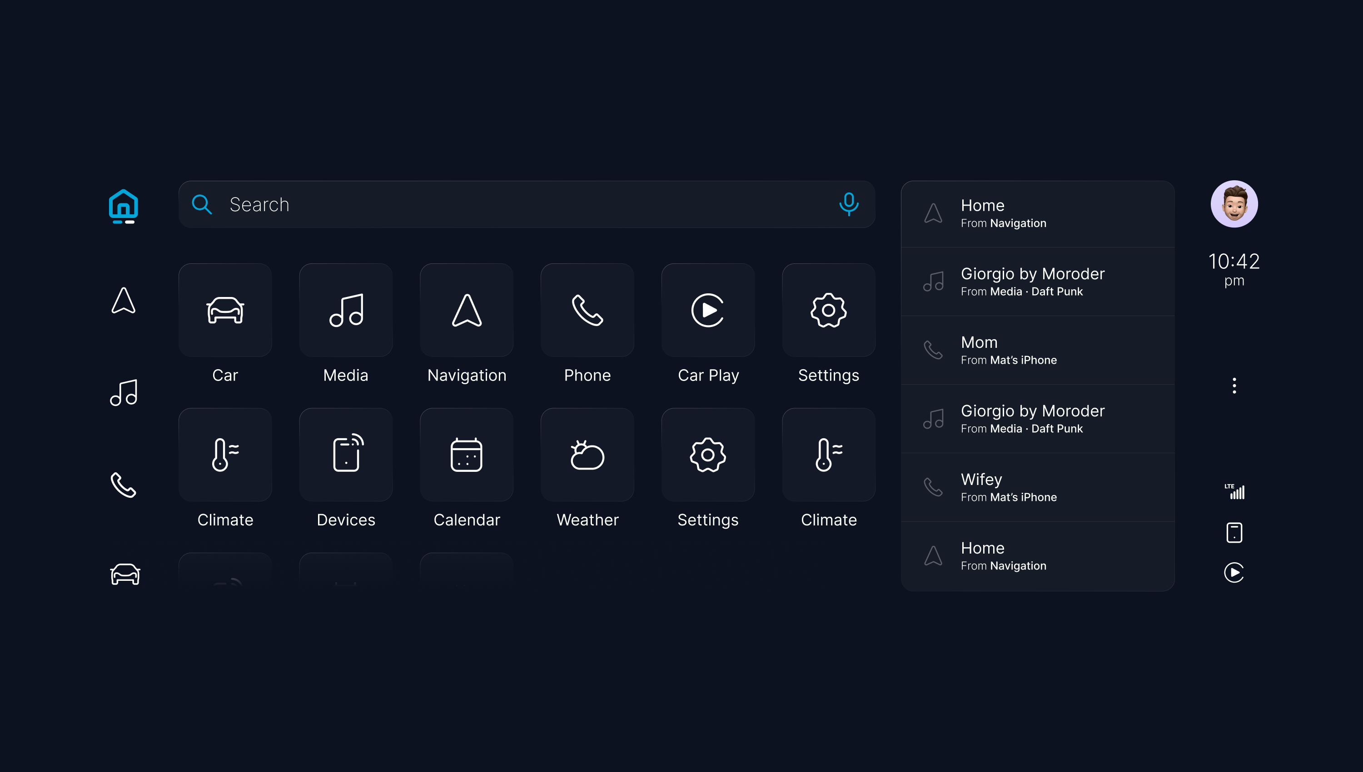Open the Navigation arrow in the left sidebar
Image resolution: width=1363 pixels, height=772 pixels.
[124, 300]
